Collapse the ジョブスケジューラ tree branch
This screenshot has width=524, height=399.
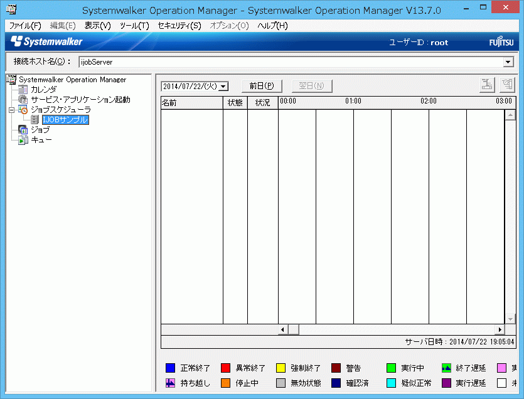tap(12, 110)
